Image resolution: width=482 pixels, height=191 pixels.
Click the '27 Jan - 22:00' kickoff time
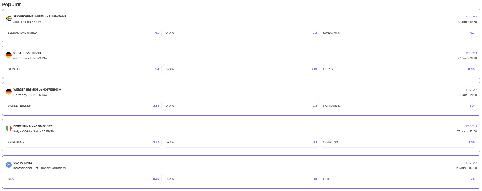coord(467,131)
